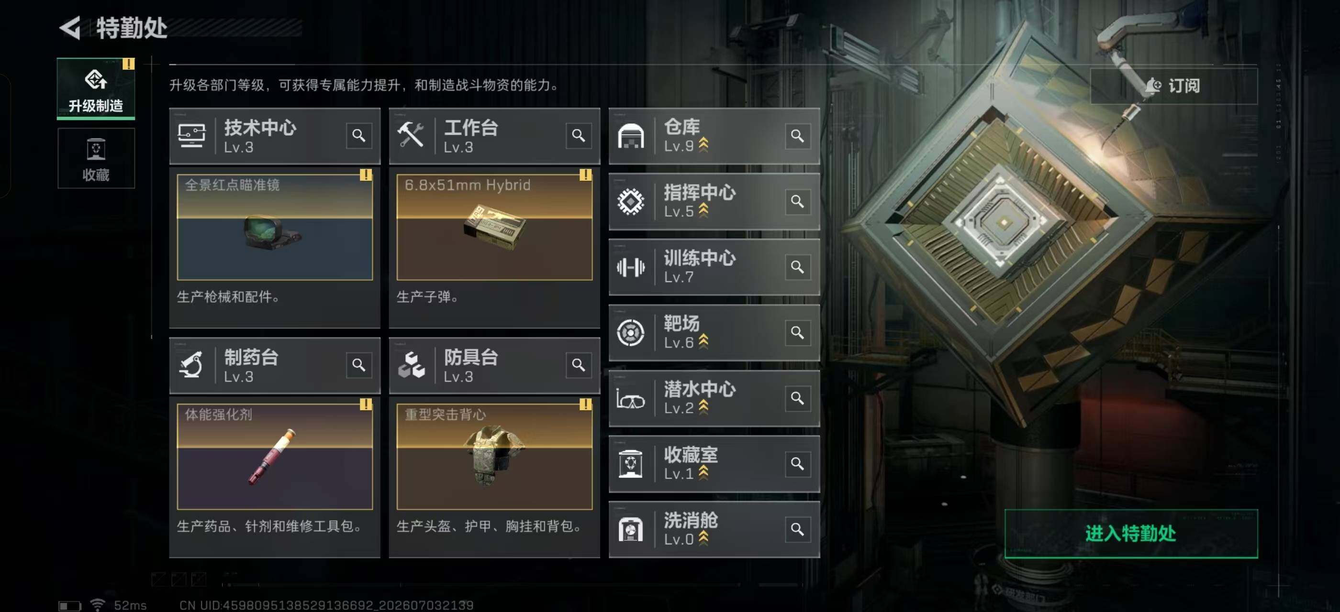Open magnifier details for 防具台
This screenshot has width=1340, height=612.
(579, 365)
